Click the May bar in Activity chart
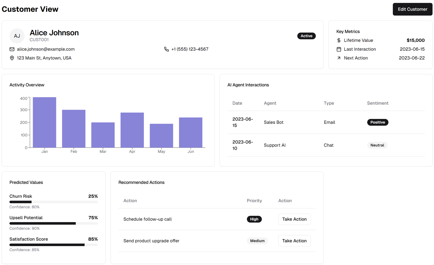Image resolution: width=434 pixels, height=265 pixels. (x=161, y=136)
